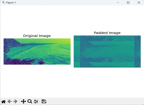Maximize the Figure 1 window
Image resolution: width=144 pixels, height=105 pixels.
(128, 2)
